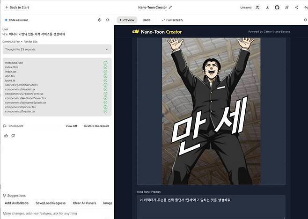Click the download app icon
Image resolution: width=308 pixels, height=219 pixels.
pos(267,7)
